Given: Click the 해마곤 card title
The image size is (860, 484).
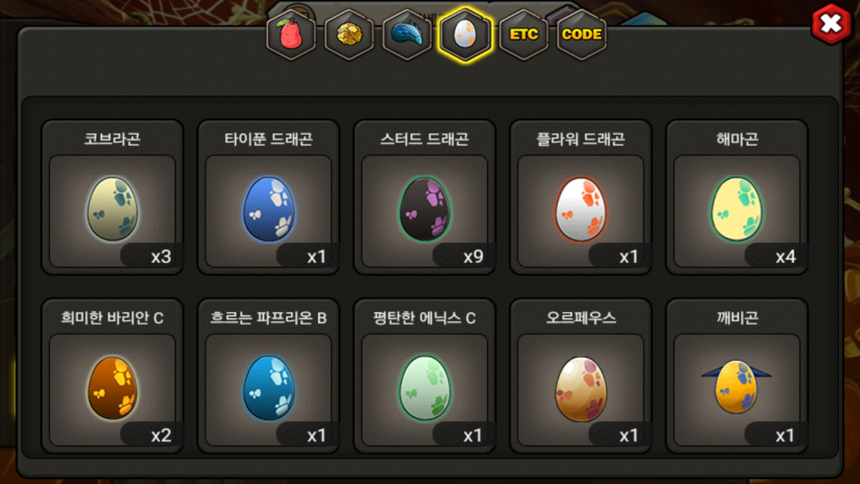Looking at the screenshot, I should click(x=737, y=139).
